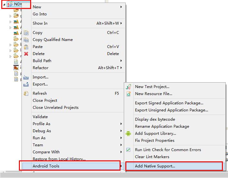Select the NDK project icon in tree
The width and height of the screenshot is (228, 178).
click(x=10, y=4)
